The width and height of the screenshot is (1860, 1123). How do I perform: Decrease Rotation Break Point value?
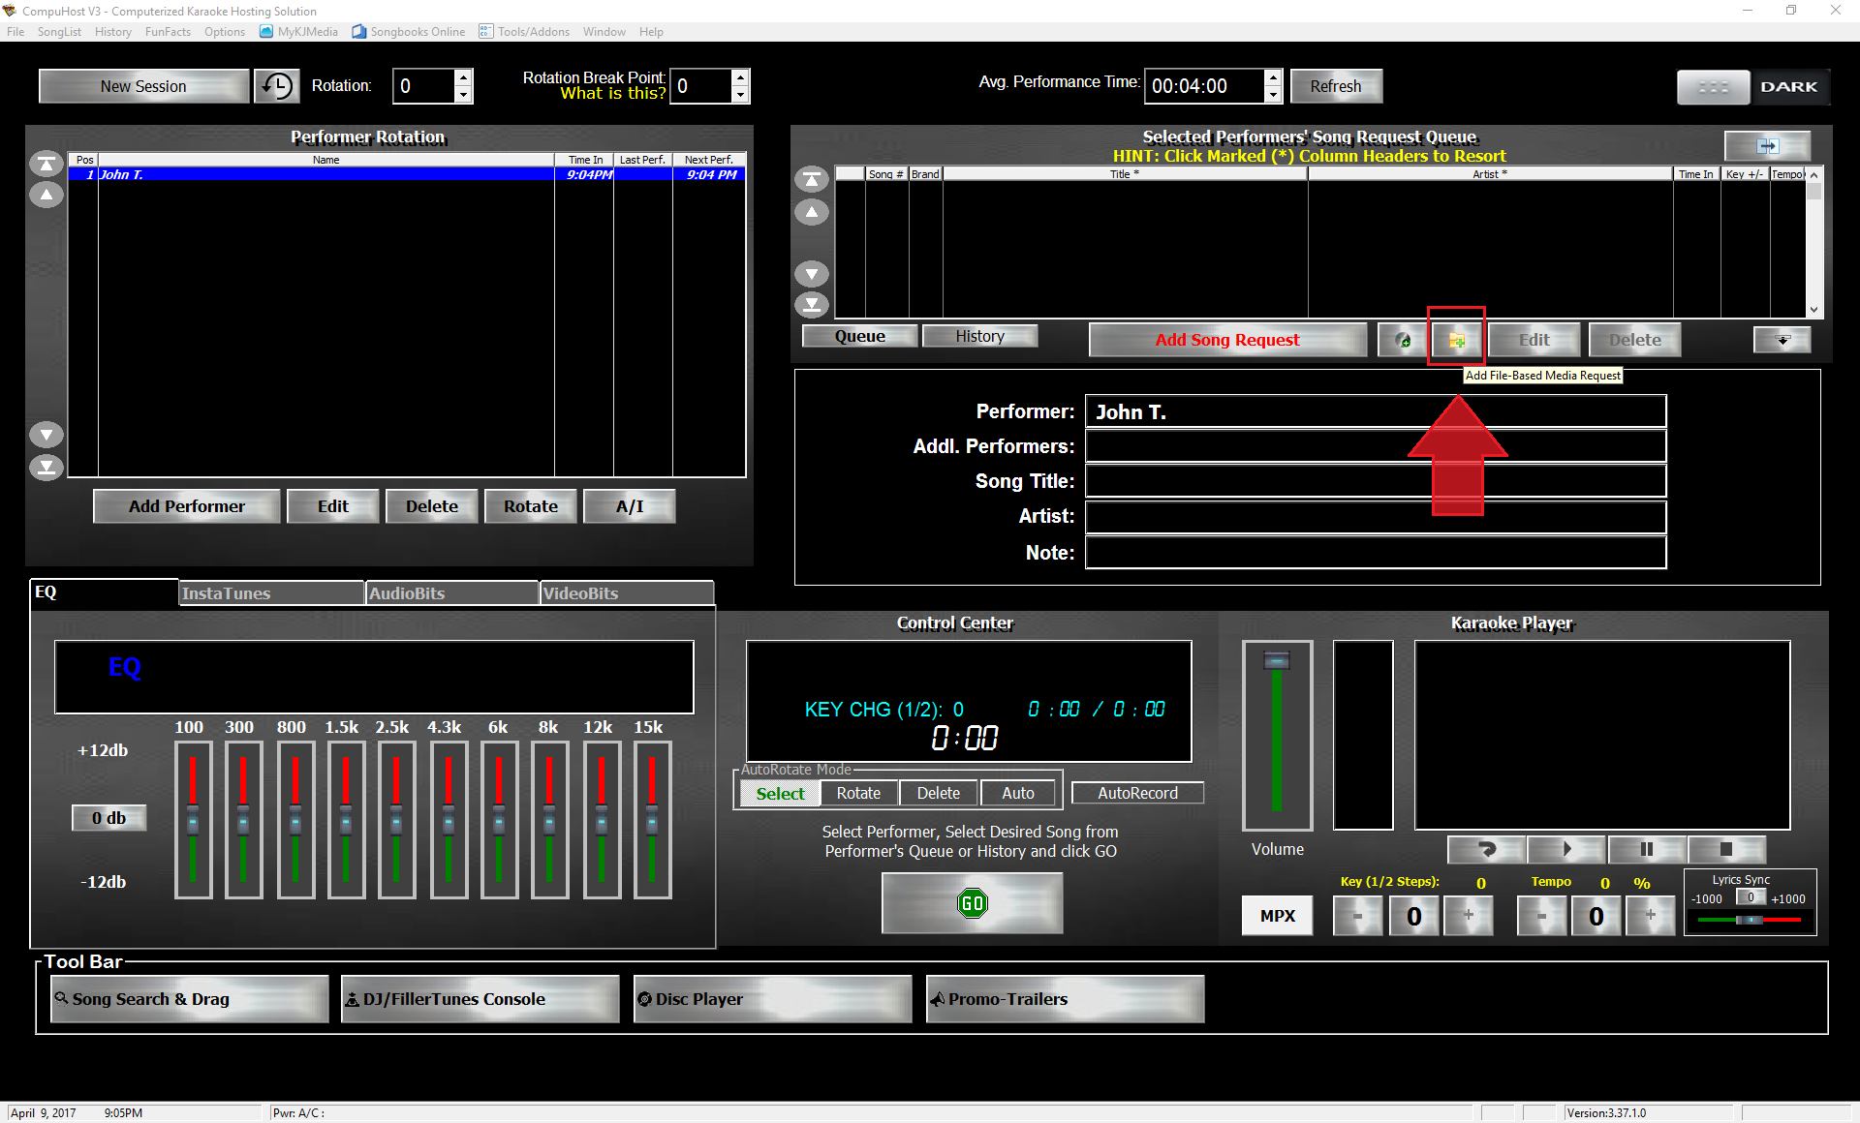(740, 95)
